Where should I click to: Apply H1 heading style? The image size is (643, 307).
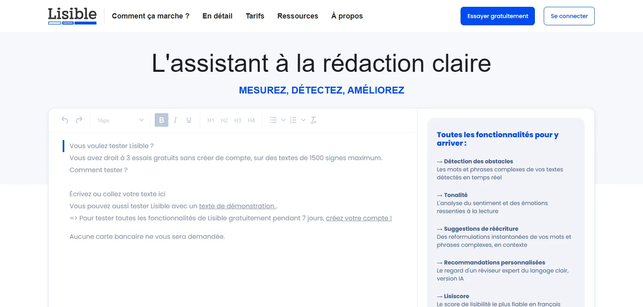tap(211, 120)
